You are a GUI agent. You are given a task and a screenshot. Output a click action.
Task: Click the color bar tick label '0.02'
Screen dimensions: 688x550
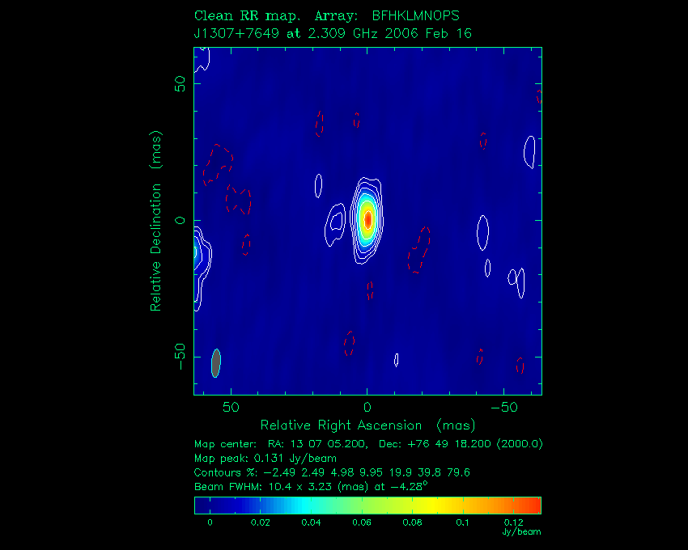click(x=260, y=522)
